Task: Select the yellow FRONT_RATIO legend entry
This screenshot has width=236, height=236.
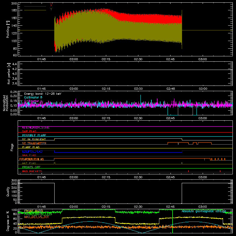Action: point(34,211)
